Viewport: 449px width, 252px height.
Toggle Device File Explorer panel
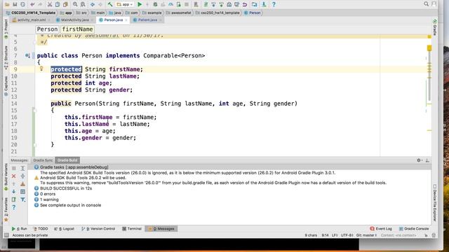pos(435,203)
